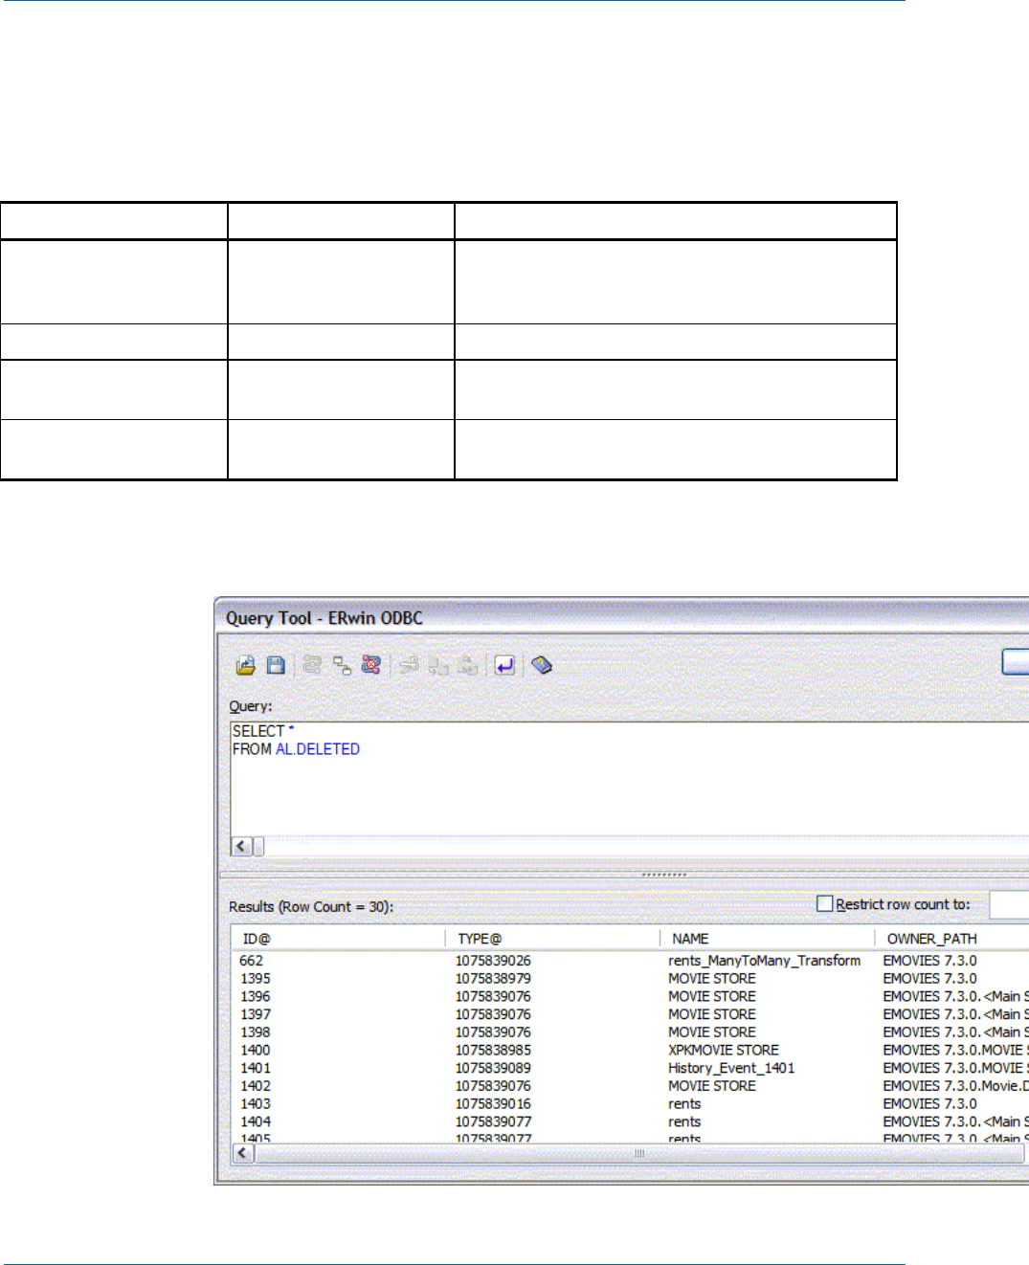
Task: Select the row with ID 1402
Action: click(632, 1086)
